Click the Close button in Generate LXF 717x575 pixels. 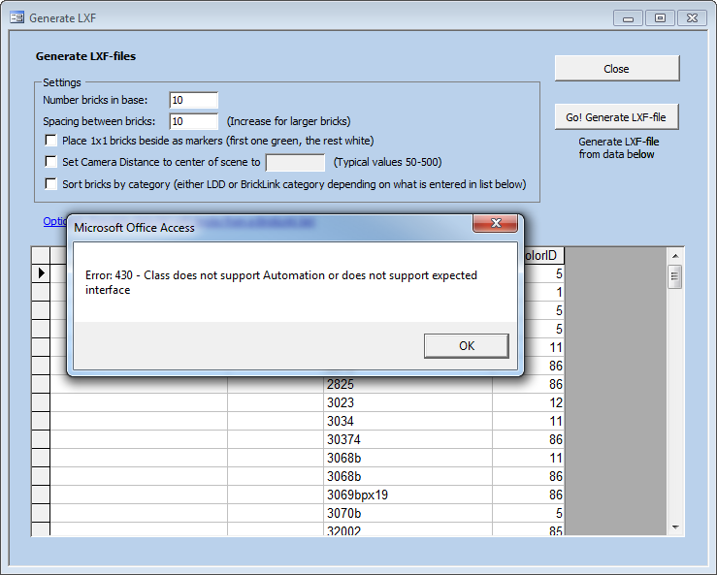617,69
